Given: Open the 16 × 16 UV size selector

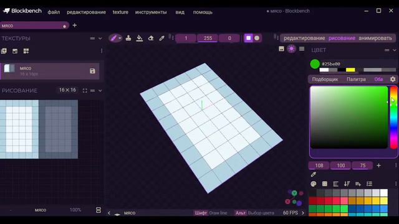Looking at the screenshot, I should [x=67, y=90].
